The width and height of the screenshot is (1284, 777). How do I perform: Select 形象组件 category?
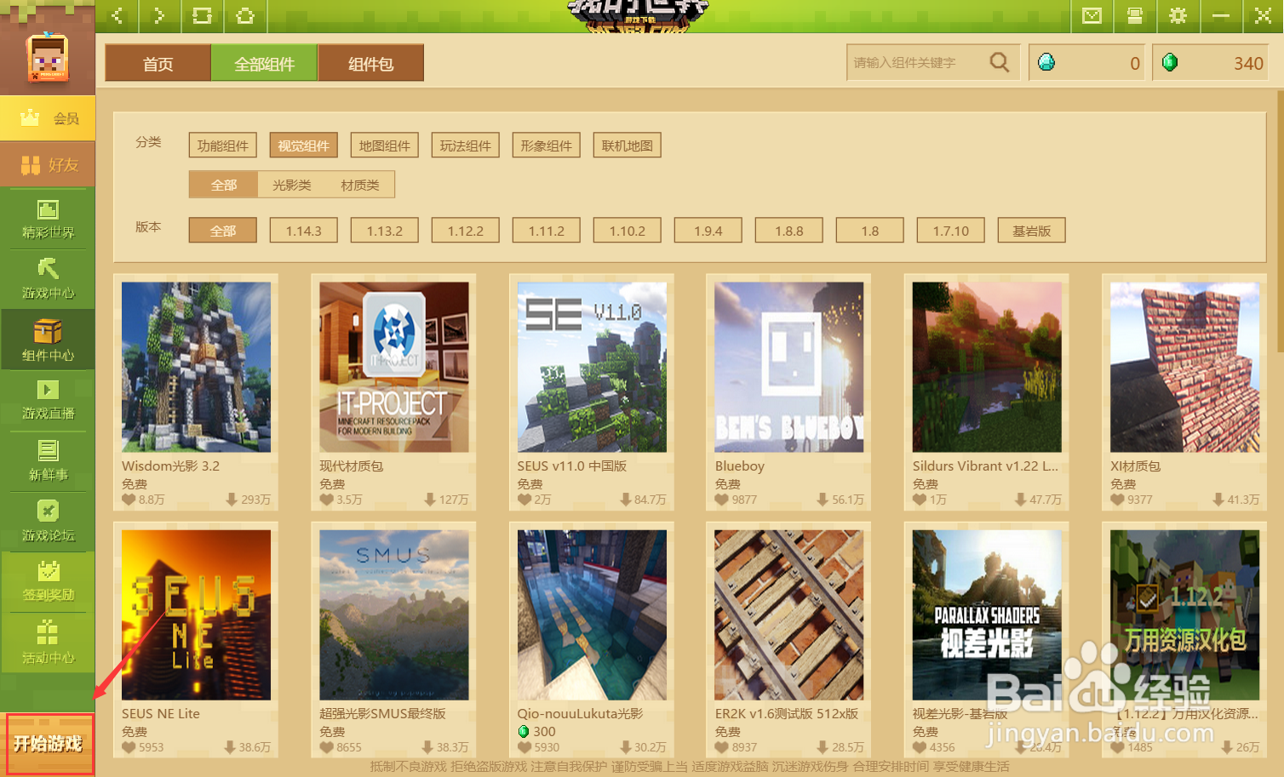547,146
